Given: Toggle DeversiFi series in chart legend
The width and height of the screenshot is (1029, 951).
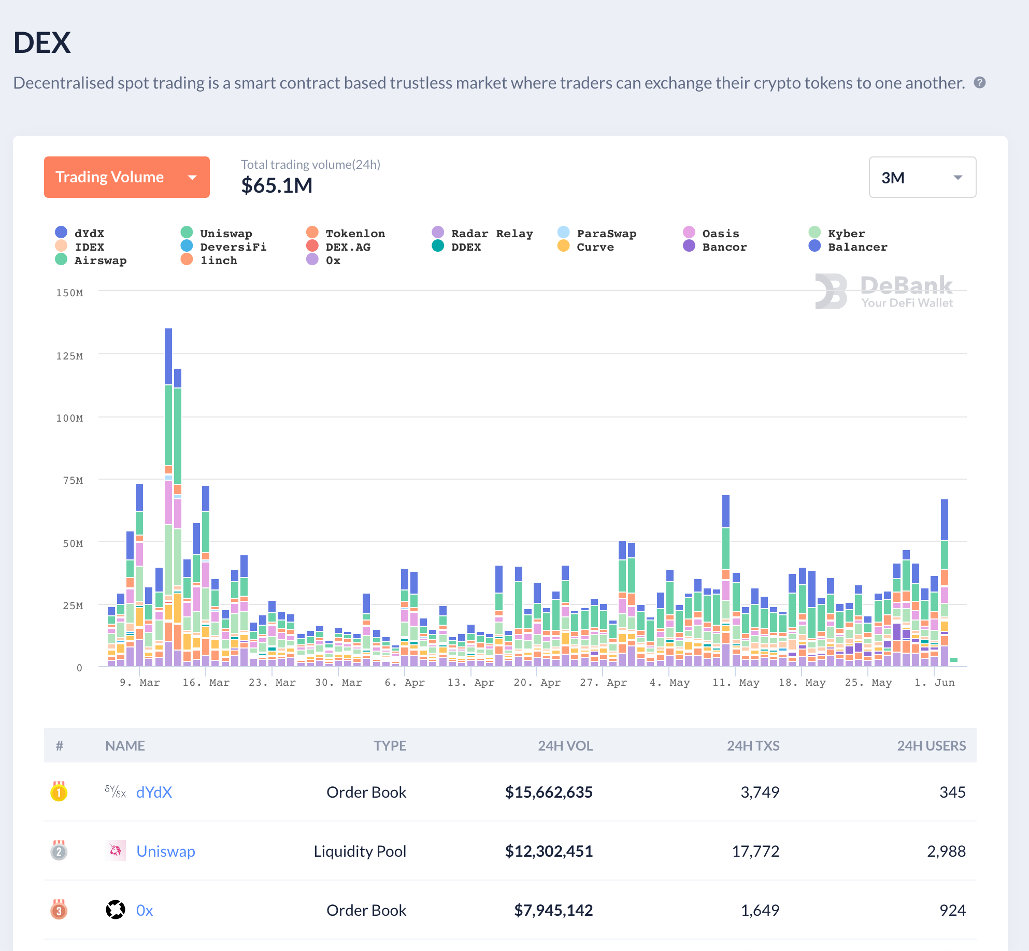Looking at the screenshot, I should point(224,247).
